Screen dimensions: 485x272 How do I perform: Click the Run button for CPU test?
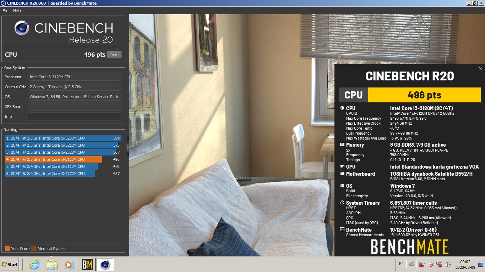coord(114,55)
